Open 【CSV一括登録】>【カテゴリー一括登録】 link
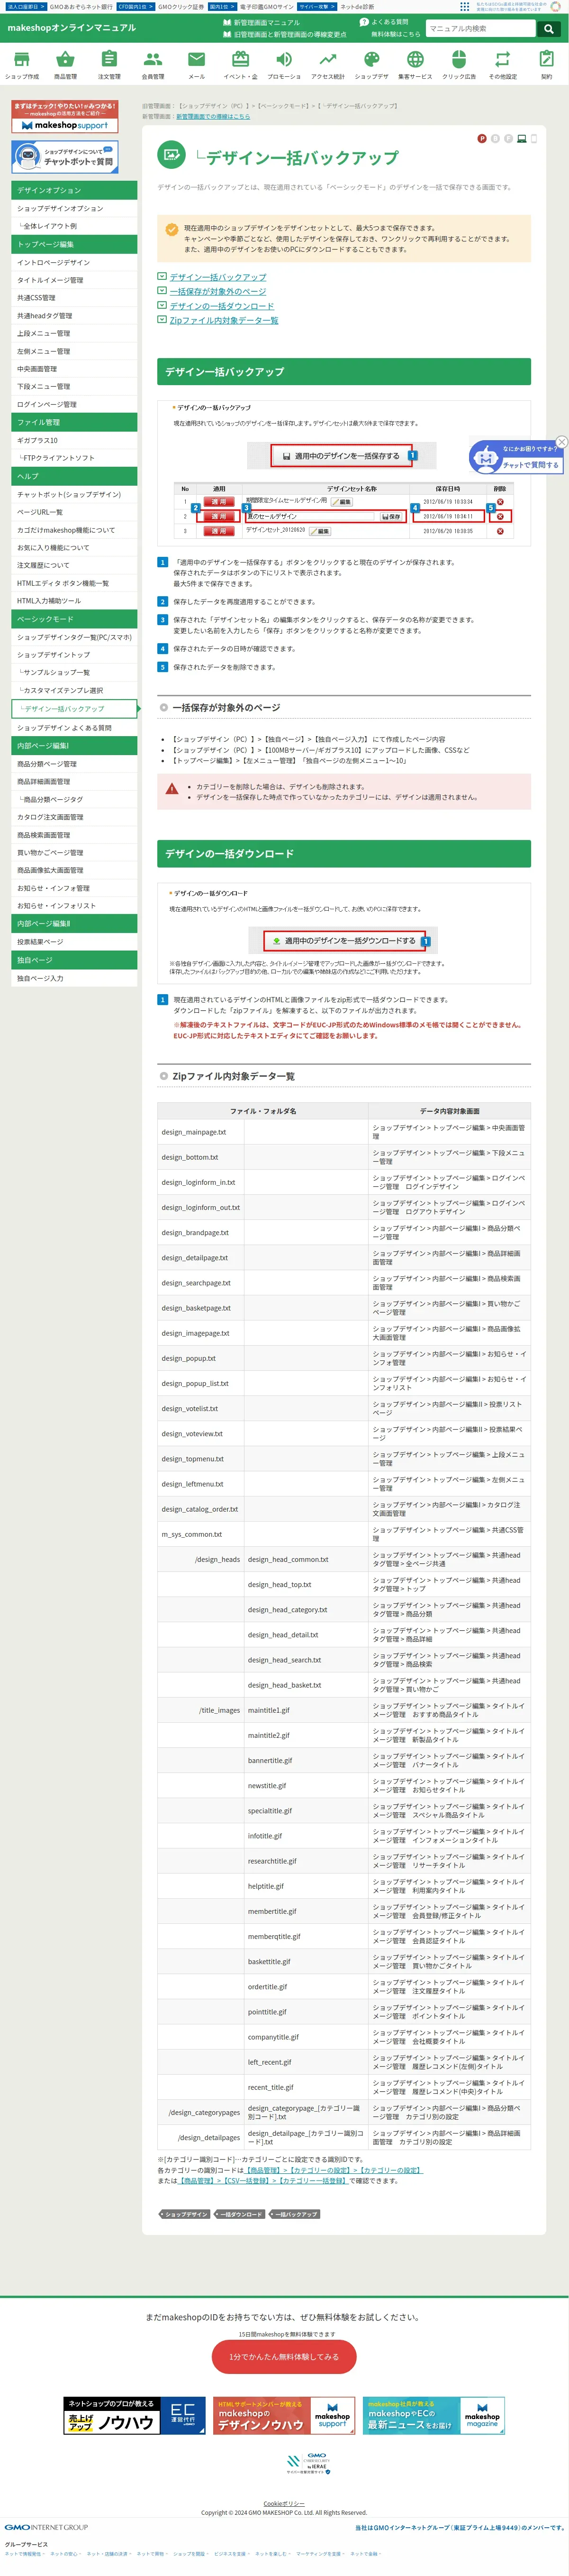 coord(263,2181)
